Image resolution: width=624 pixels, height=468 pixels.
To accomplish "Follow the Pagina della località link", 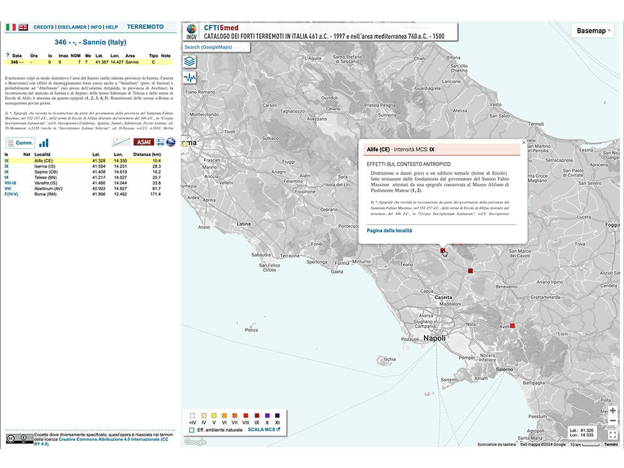I will click(389, 230).
